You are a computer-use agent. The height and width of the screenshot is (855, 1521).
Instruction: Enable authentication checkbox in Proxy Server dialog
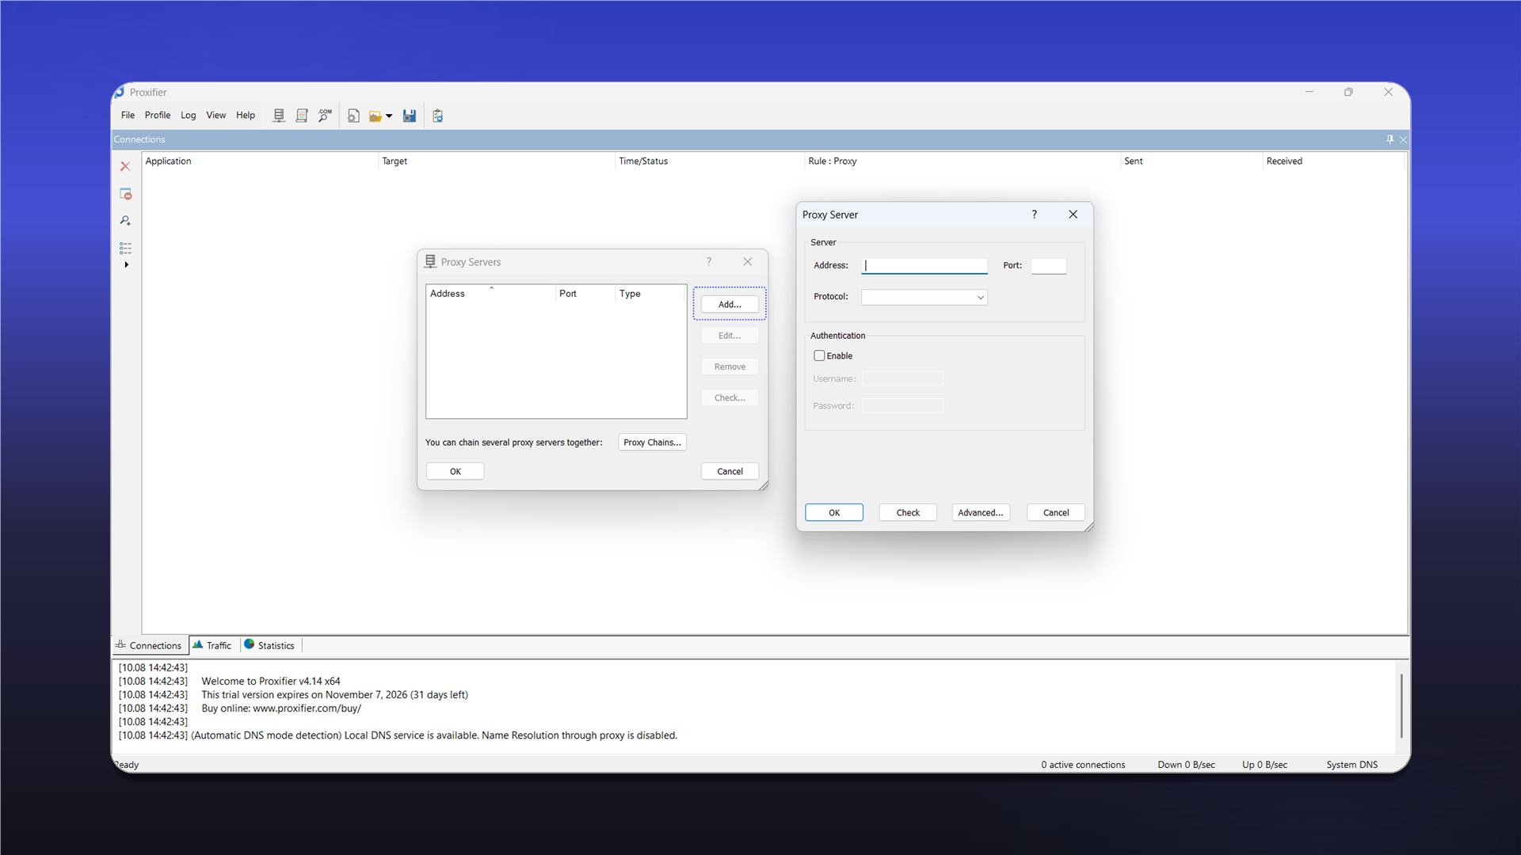point(819,355)
